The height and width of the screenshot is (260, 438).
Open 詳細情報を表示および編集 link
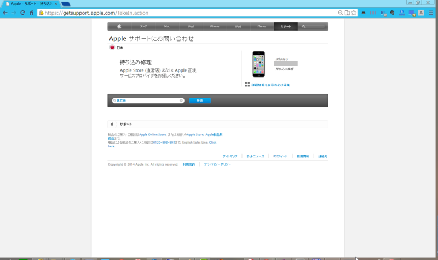pos(270,85)
